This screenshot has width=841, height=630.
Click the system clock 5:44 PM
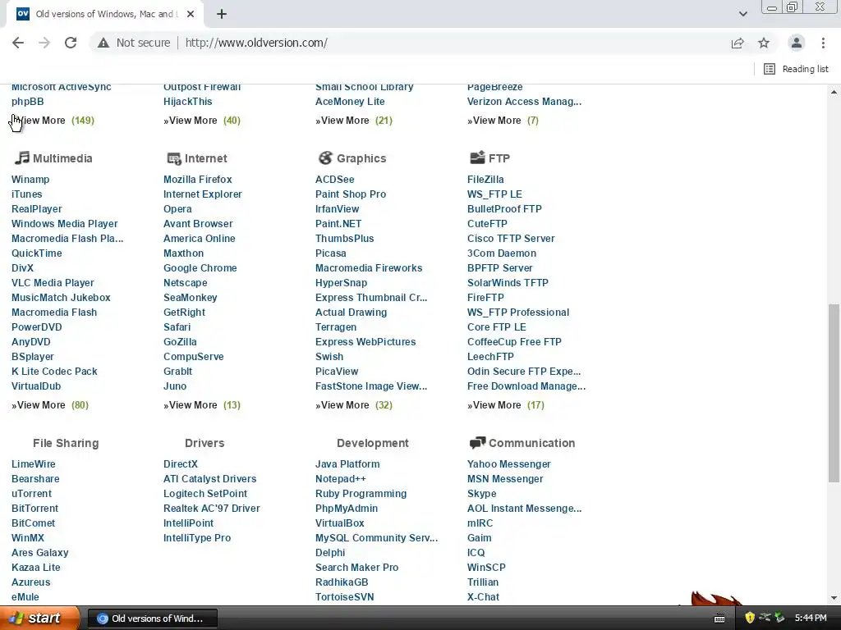click(811, 619)
